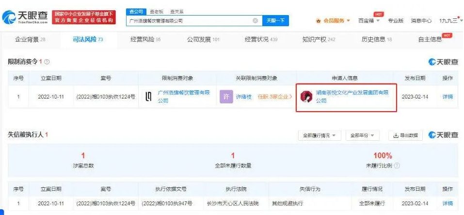Select the 查关系 search tab

coord(176,12)
